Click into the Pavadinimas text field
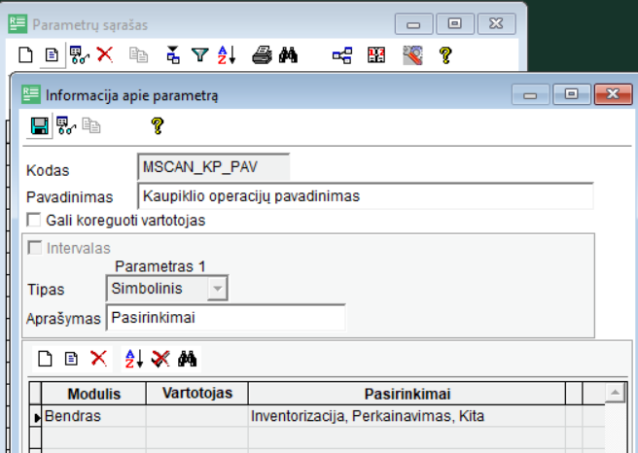This screenshot has height=453, width=638. 365,196
